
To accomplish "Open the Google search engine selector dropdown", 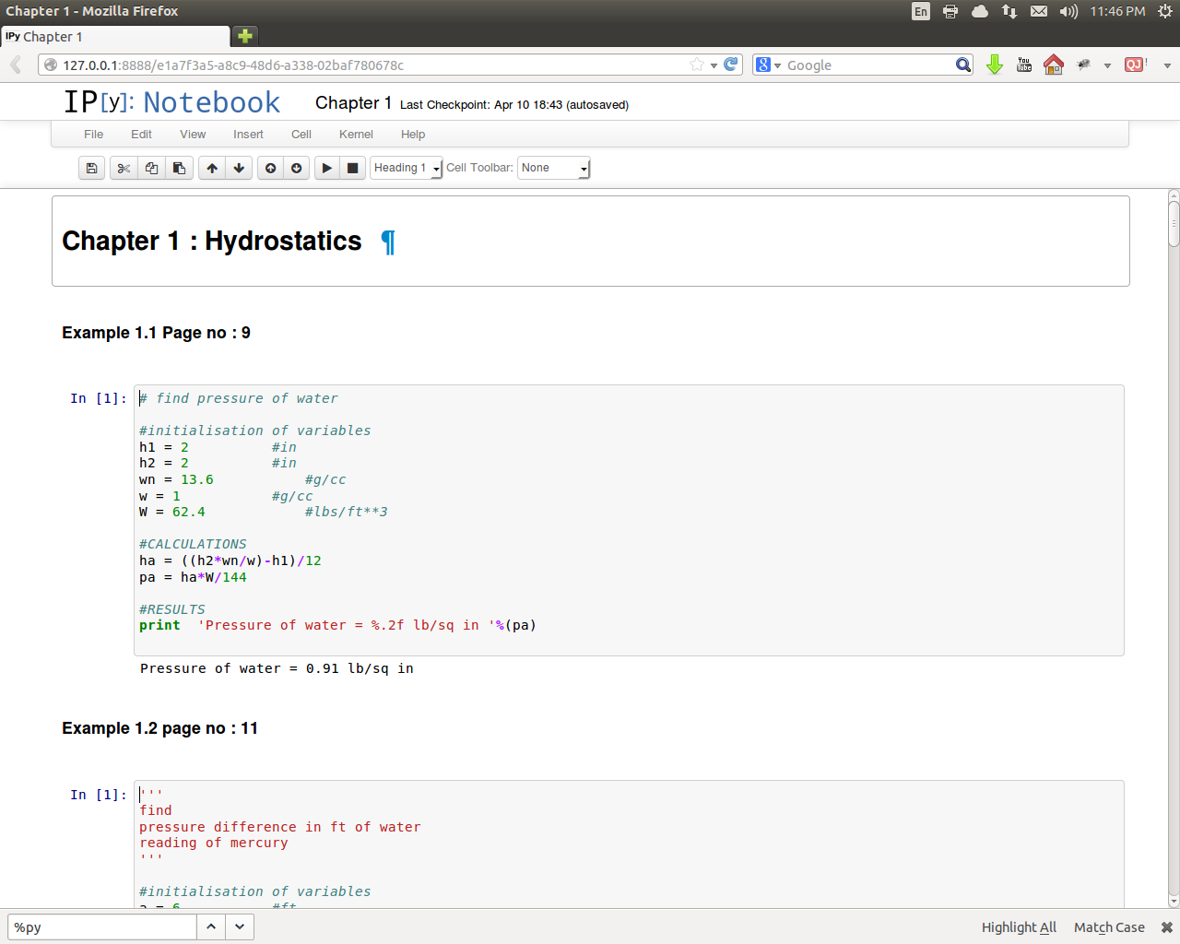I will point(768,65).
